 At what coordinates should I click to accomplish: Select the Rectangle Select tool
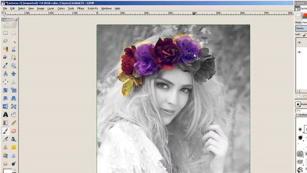(5, 33)
